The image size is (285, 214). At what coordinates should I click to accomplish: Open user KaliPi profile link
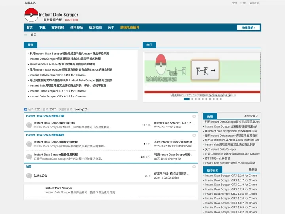[x=177, y=127]
